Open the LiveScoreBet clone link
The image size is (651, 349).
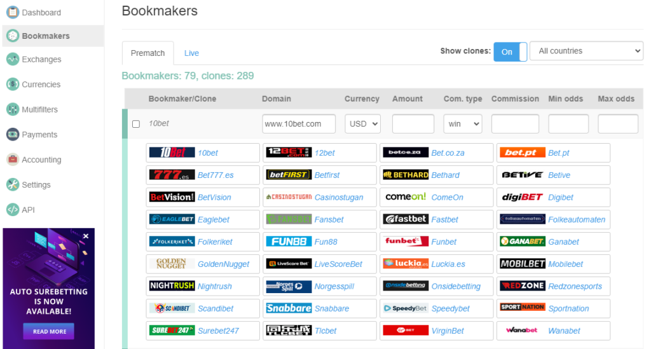pos(338,264)
